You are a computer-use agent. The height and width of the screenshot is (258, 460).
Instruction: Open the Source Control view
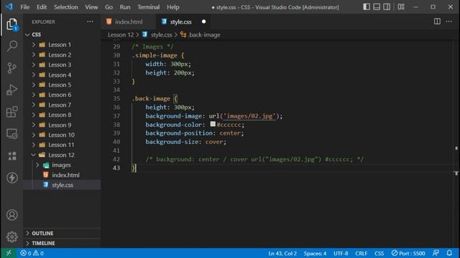pos(12,68)
